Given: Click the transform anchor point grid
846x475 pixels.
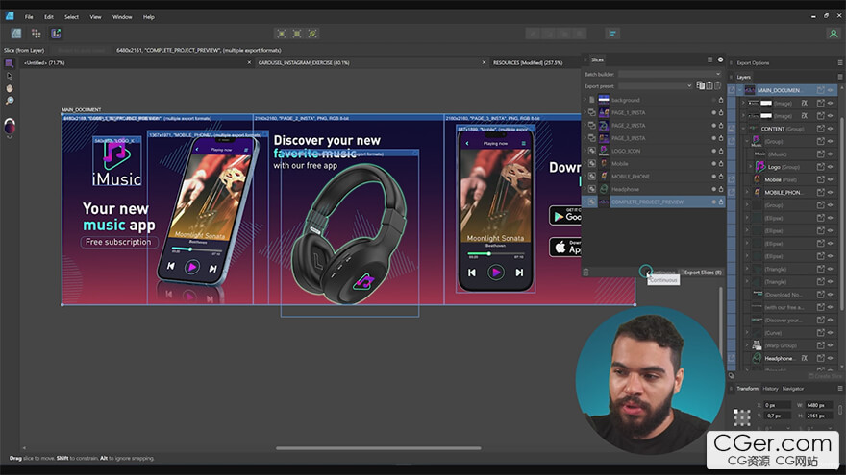Looking at the screenshot, I should click(x=742, y=416).
